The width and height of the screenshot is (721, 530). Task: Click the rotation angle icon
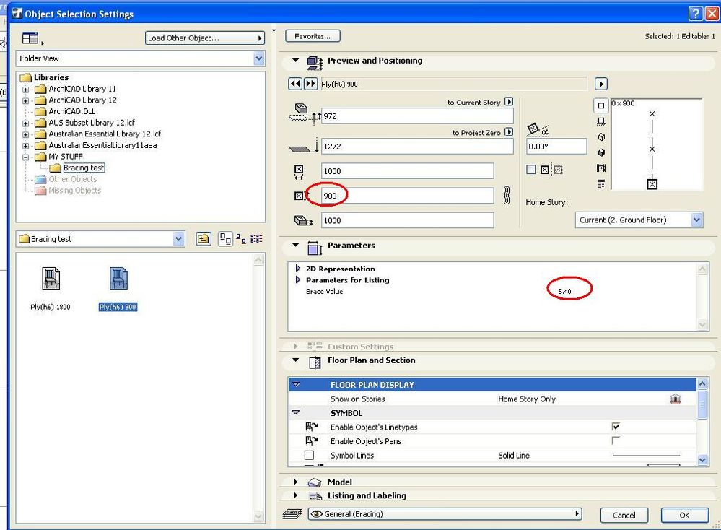[537, 129]
